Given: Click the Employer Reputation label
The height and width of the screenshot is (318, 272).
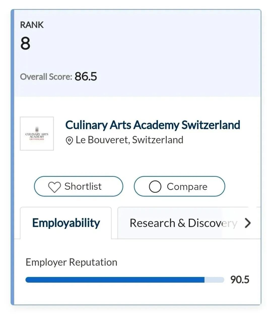Looking at the screenshot, I should [x=72, y=262].
